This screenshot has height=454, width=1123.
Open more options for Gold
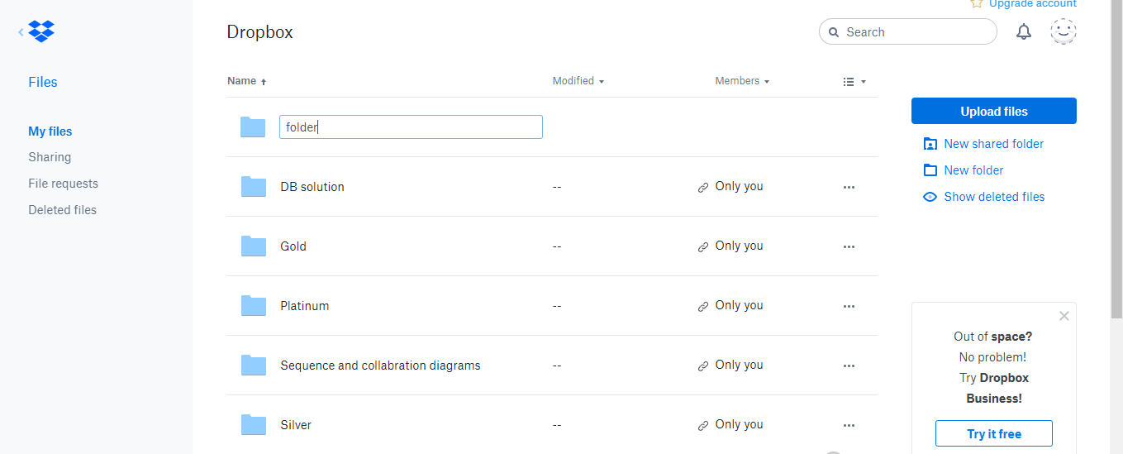[x=849, y=246]
